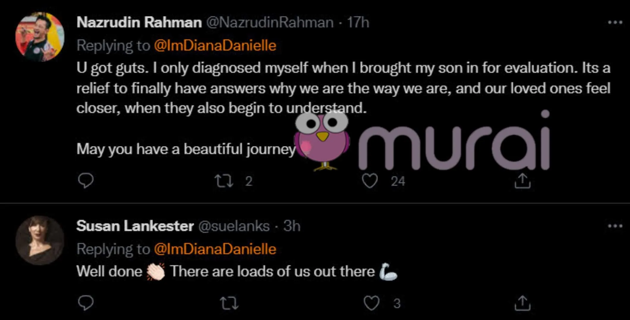
Task: Reply to Susan Lankester's tweet
Action: [x=86, y=303]
